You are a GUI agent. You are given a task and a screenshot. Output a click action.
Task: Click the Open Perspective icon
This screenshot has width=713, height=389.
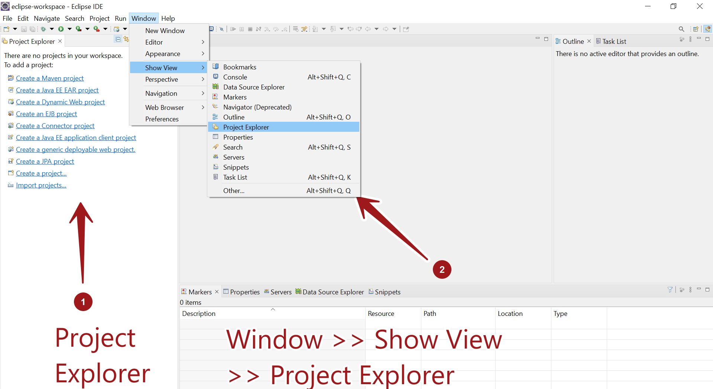pos(696,29)
